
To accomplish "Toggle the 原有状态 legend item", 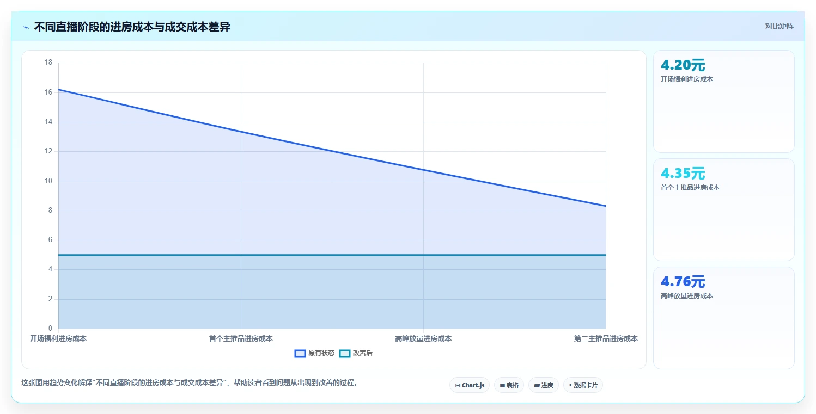I will tap(314, 353).
